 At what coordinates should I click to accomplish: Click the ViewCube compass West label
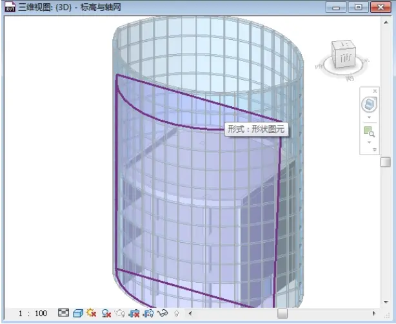319,67
